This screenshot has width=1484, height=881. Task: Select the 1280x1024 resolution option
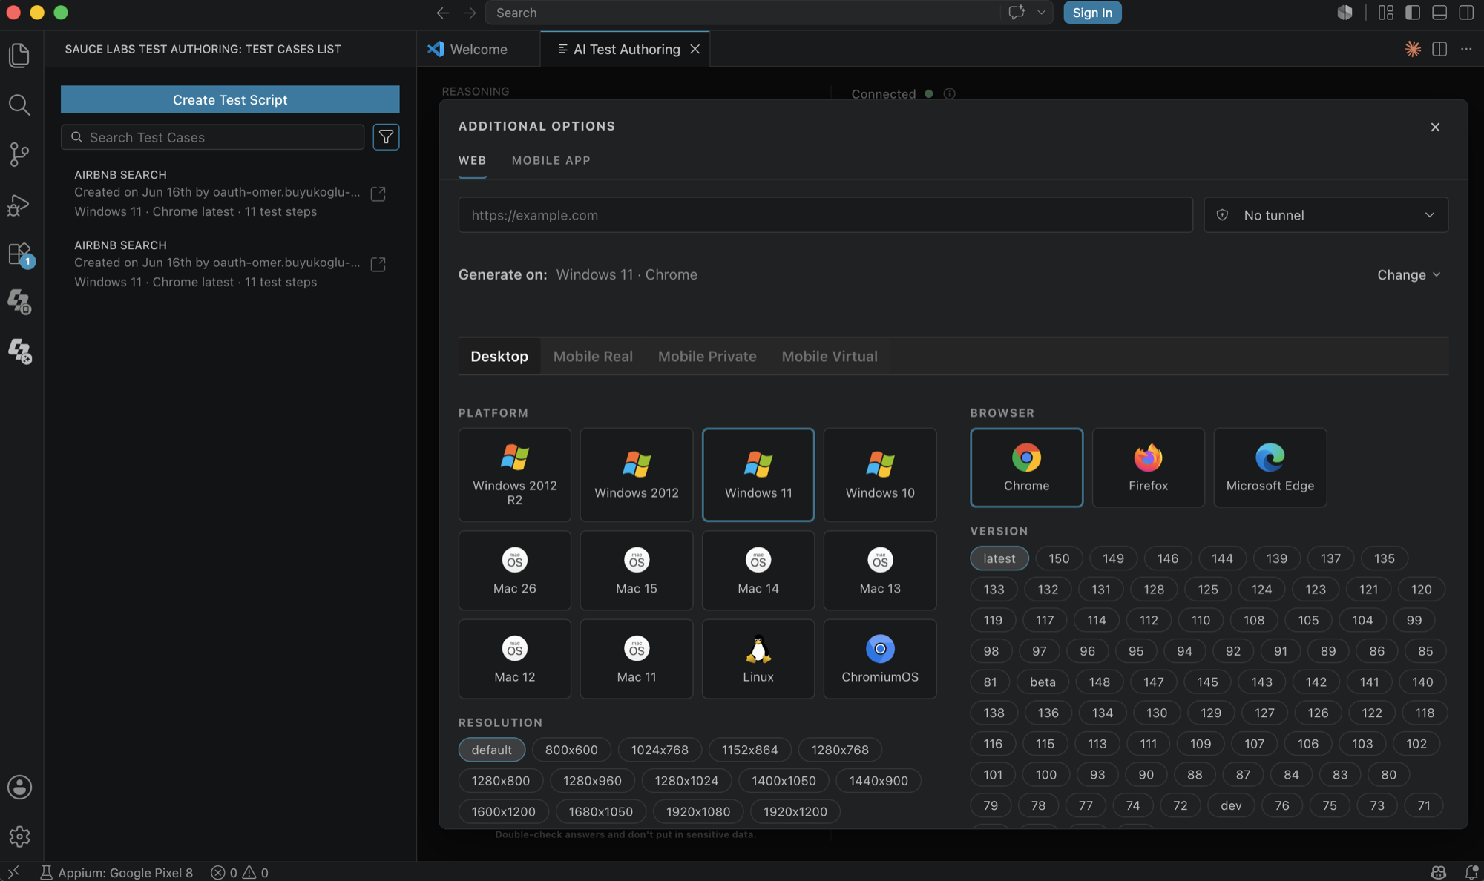686,781
